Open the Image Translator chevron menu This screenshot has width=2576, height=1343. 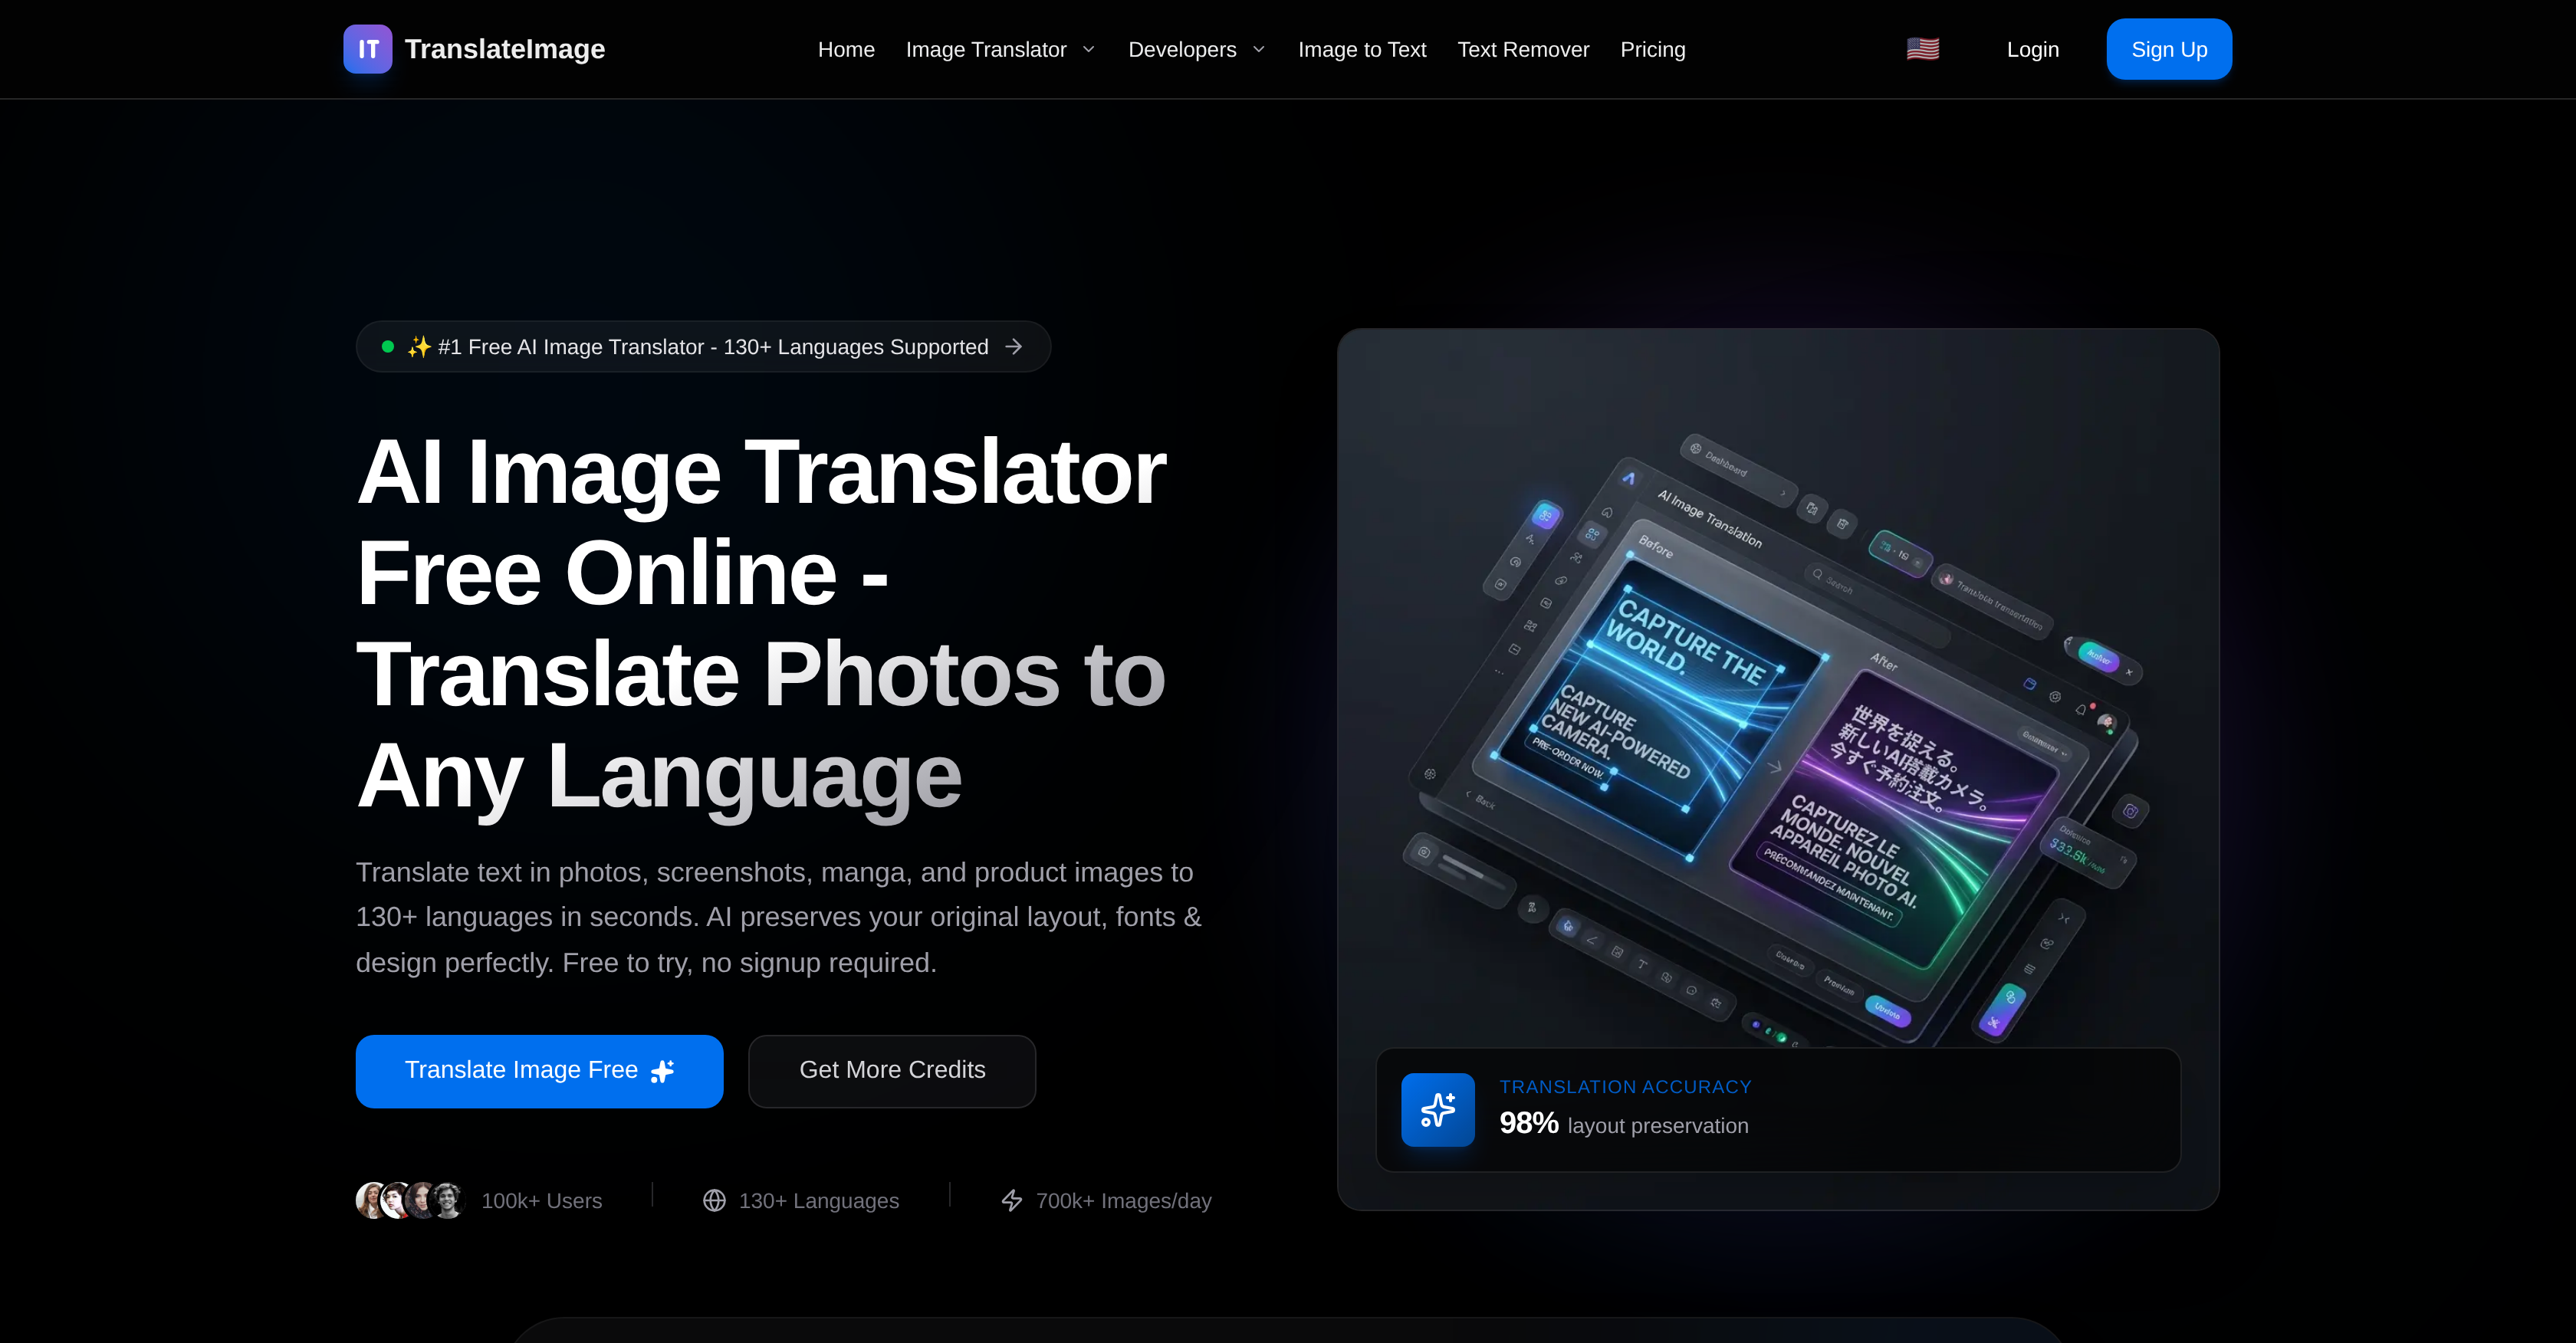pyautogui.click(x=1088, y=49)
